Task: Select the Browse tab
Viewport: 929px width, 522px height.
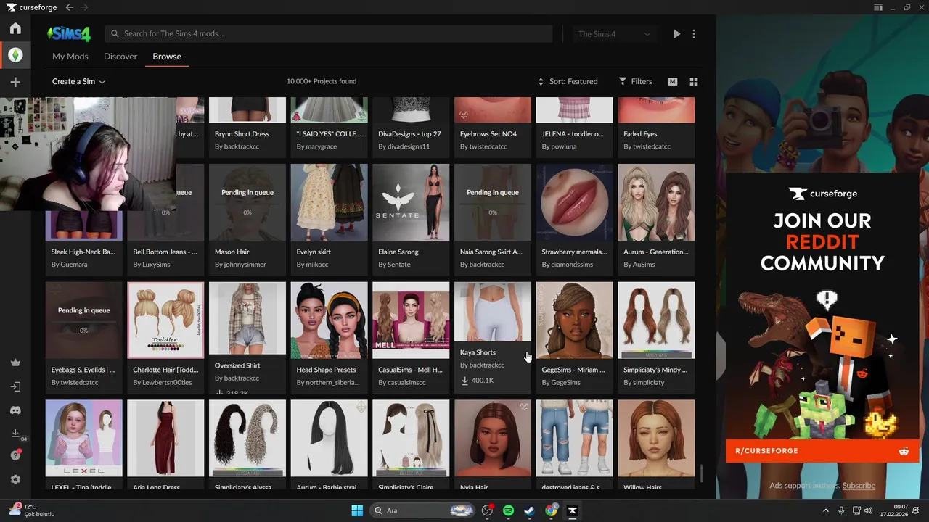Action: pyautogui.click(x=167, y=57)
